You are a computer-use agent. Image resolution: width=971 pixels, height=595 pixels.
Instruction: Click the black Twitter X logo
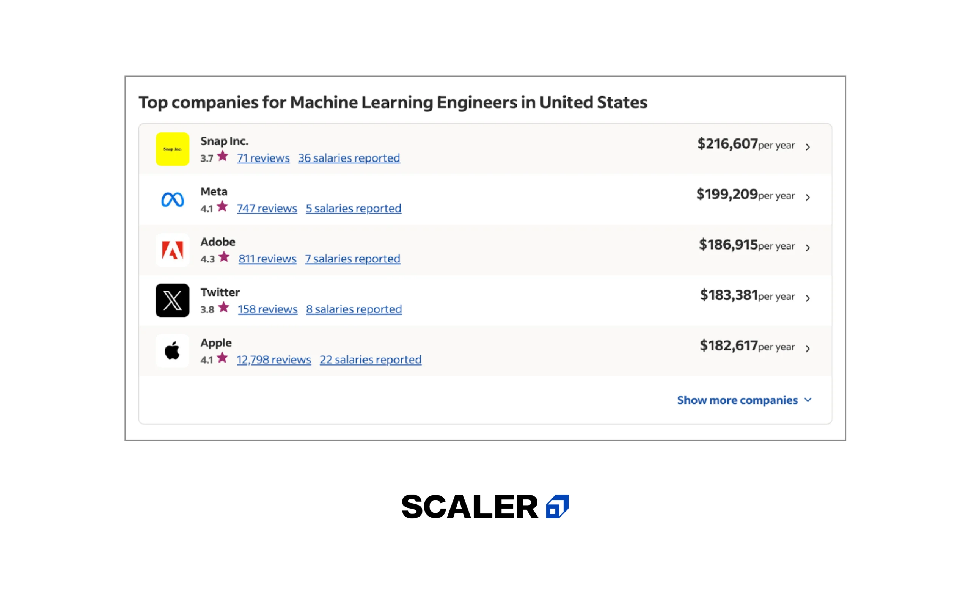[x=172, y=300]
